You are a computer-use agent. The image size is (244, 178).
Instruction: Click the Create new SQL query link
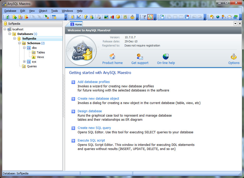point(94,128)
